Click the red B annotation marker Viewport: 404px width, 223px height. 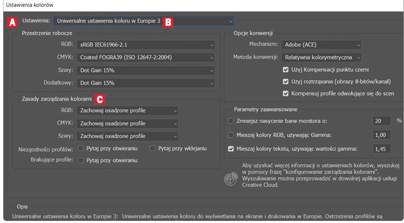coord(168,22)
